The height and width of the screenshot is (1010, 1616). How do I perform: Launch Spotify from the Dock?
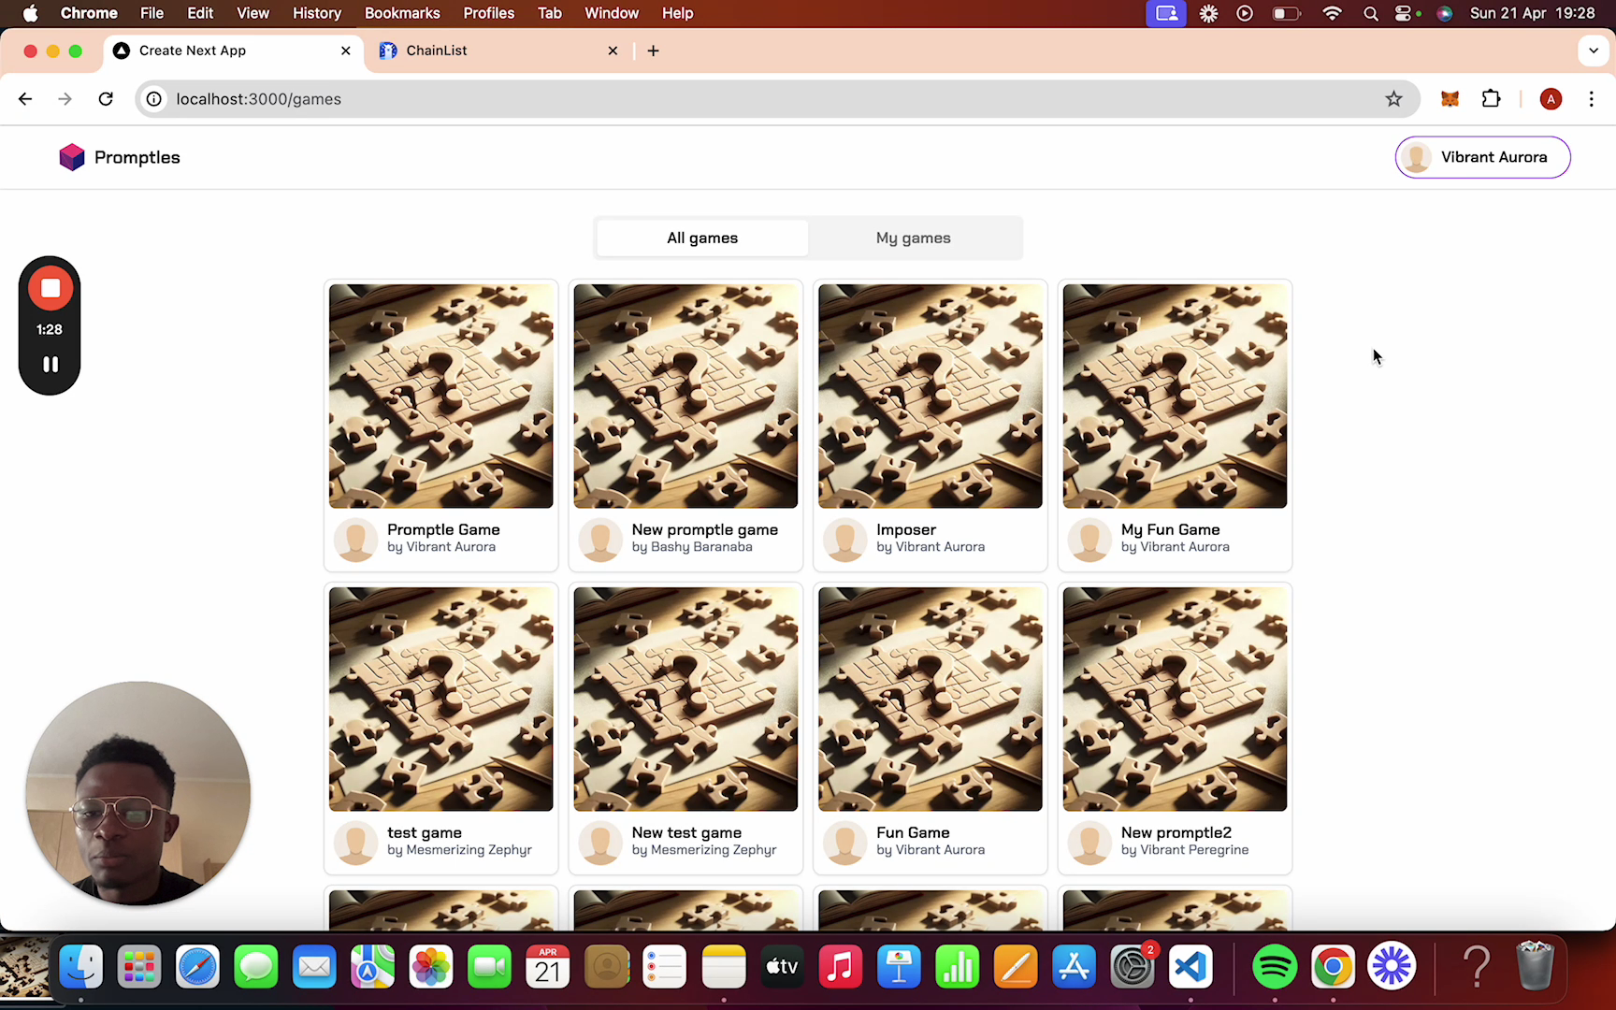pyautogui.click(x=1275, y=966)
